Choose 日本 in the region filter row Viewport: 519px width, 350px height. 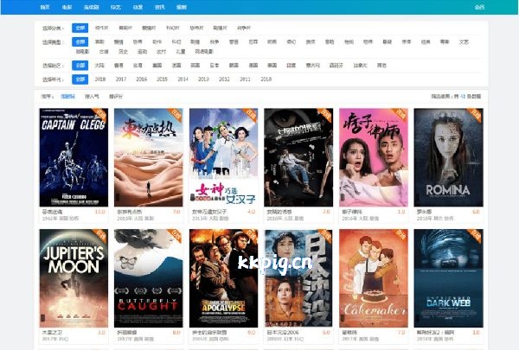(x=215, y=65)
